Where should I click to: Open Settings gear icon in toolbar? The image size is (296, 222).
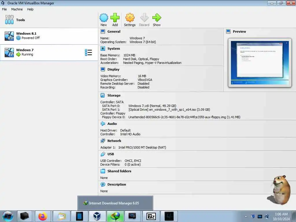[130, 18]
